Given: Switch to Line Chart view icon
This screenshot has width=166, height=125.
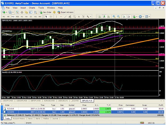Looking at the screenshot, I should [109, 17].
